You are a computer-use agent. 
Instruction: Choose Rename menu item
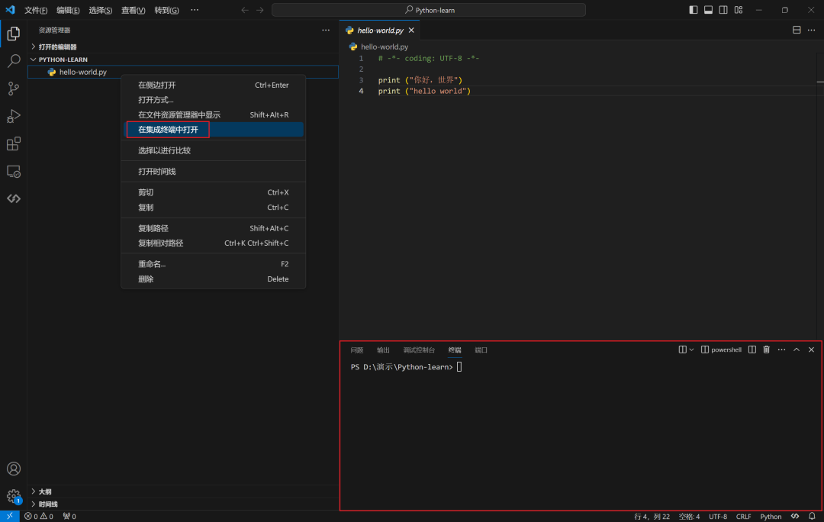(214, 264)
